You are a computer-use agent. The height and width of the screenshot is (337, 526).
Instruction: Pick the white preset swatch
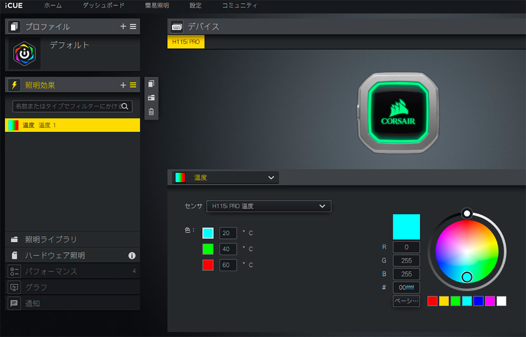point(501,301)
